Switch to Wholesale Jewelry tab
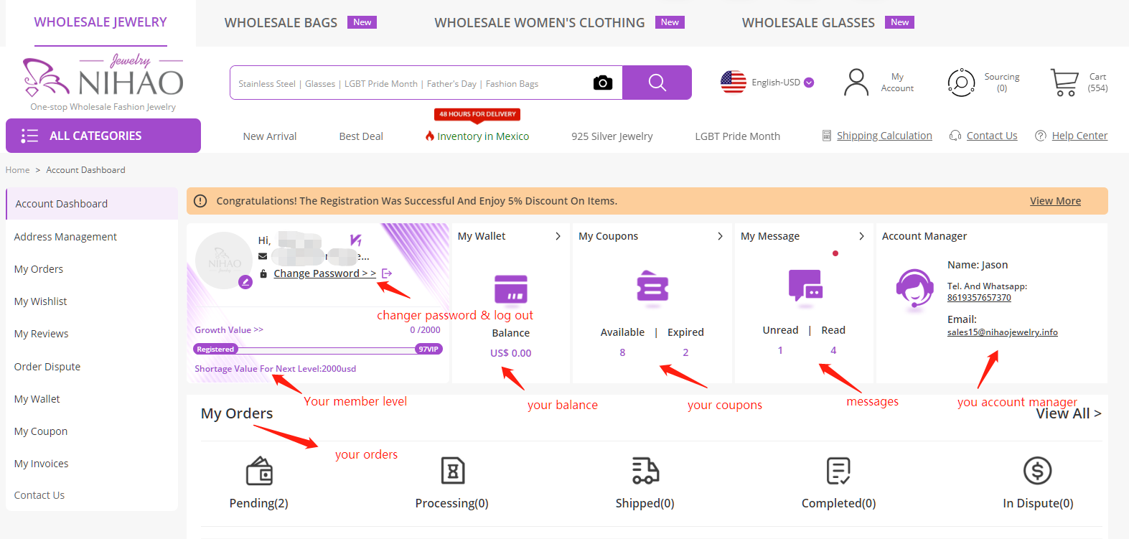 tap(100, 22)
